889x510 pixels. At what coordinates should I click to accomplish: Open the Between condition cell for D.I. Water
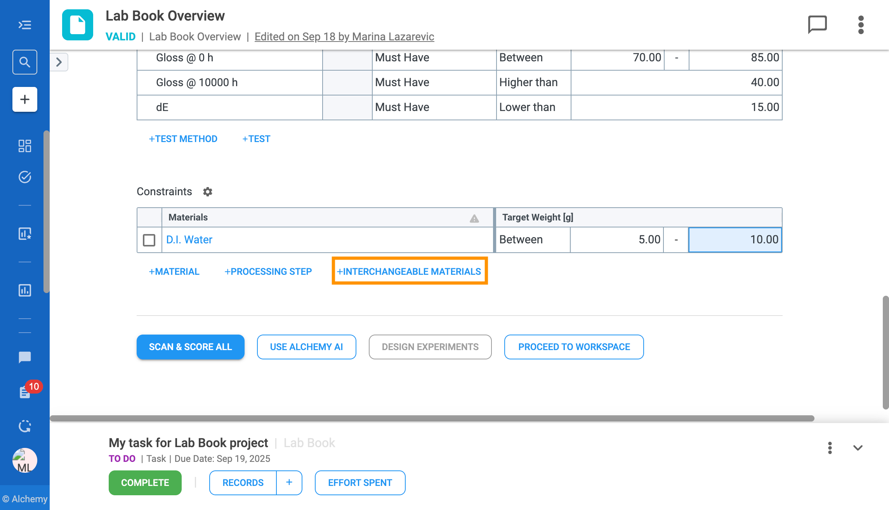pos(533,240)
